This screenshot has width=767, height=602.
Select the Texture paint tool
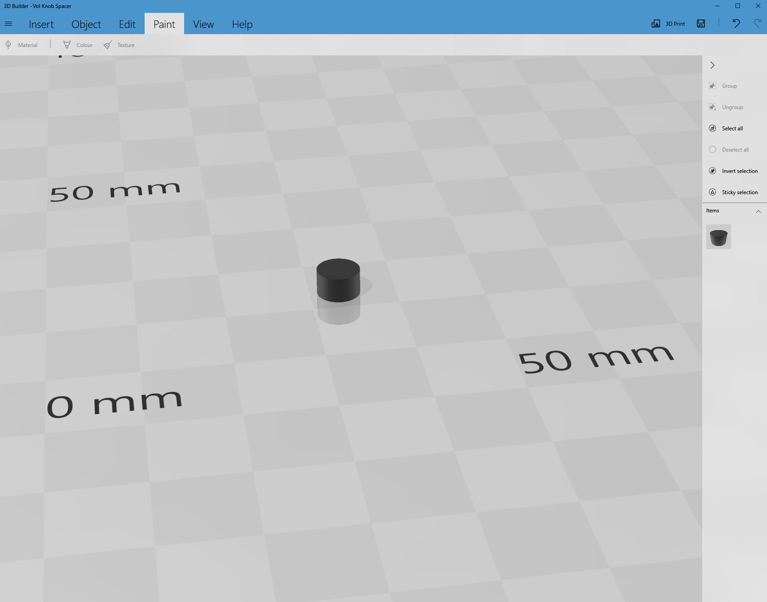[x=119, y=45]
